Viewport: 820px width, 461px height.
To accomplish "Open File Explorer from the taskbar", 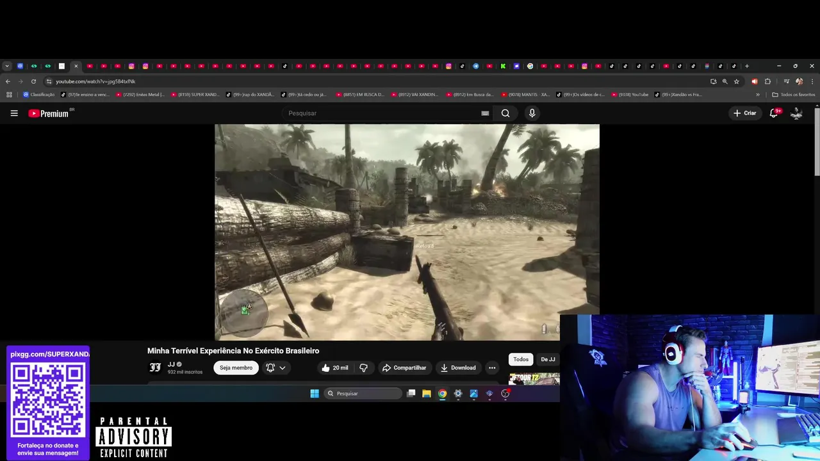I will [x=427, y=394].
